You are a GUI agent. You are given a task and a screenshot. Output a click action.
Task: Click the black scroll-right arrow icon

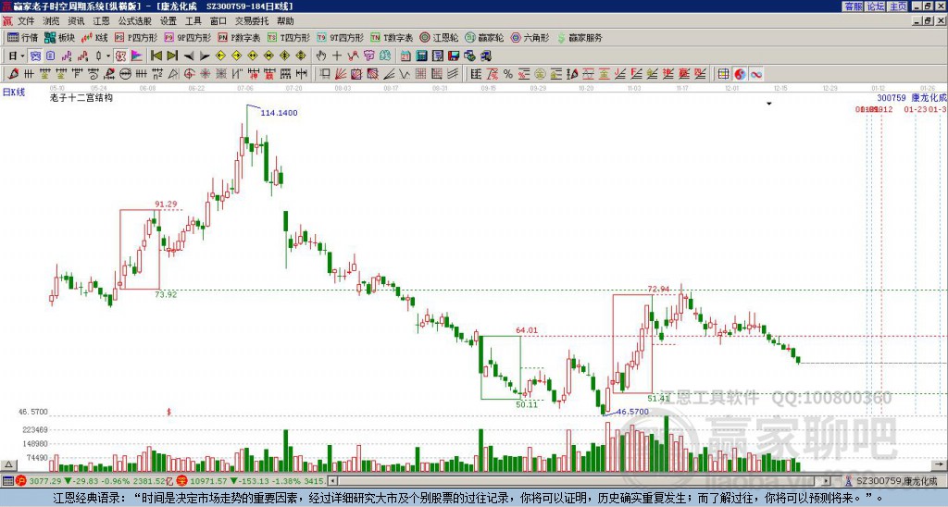[205, 56]
